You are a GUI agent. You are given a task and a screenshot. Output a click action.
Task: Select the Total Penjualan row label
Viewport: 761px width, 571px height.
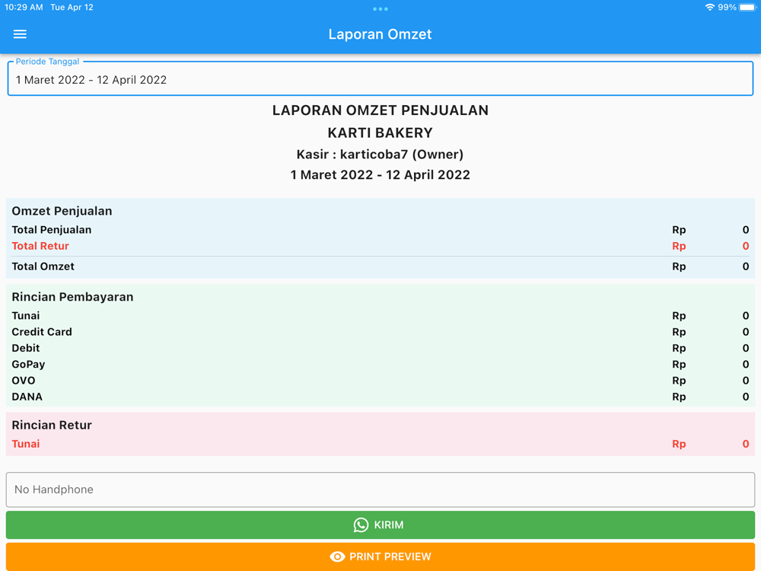[52, 230]
